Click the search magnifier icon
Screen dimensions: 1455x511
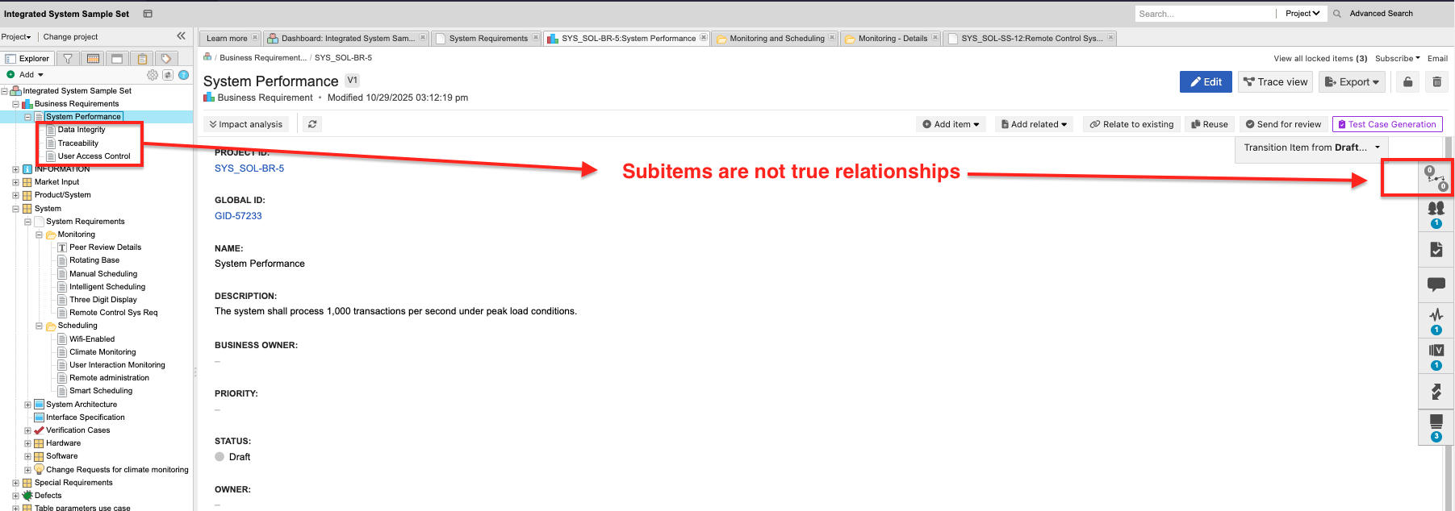click(x=1337, y=14)
